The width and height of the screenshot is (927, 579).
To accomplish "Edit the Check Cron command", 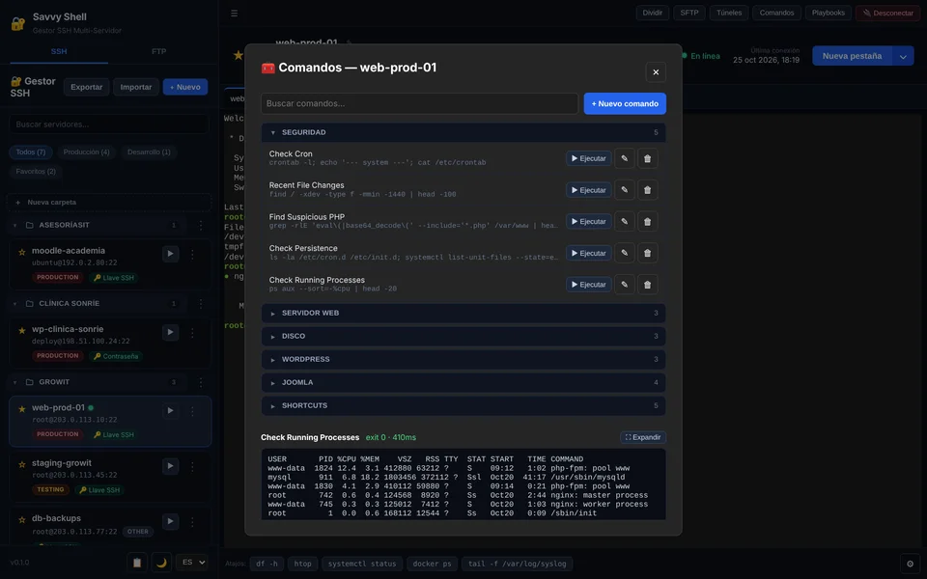I will (625, 158).
